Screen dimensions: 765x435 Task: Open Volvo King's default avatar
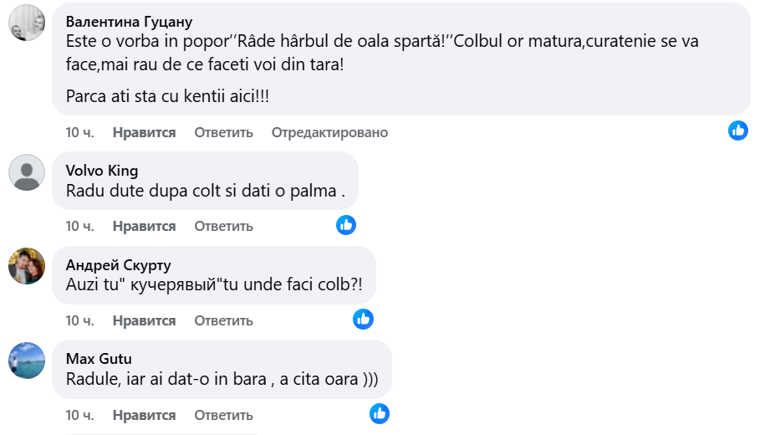tap(26, 172)
